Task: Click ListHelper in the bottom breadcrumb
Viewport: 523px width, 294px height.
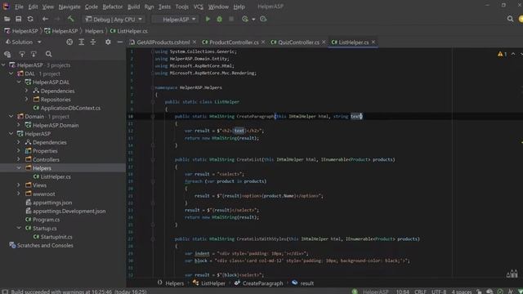Action: [x=209, y=283]
